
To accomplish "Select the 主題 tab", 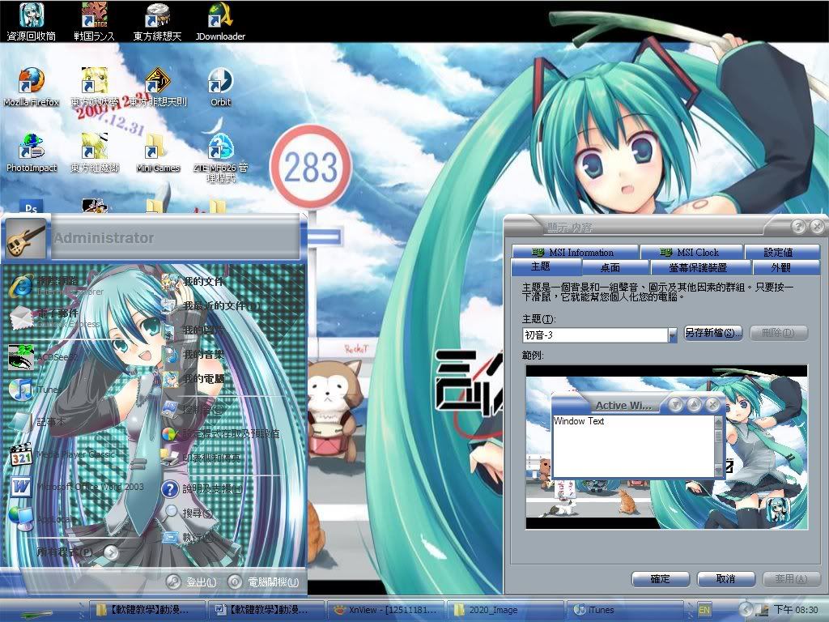I will [x=546, y=266].
